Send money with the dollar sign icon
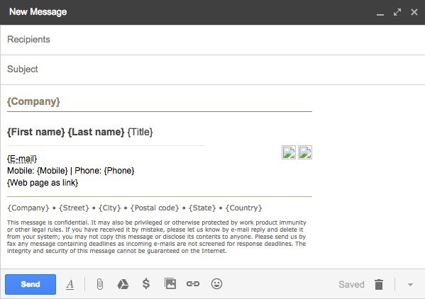425x299 pixels. pyautogui.click(x=146, y=284)
